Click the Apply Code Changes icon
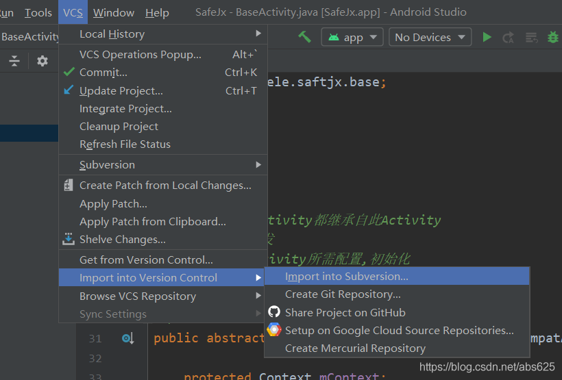Image resolution: width=562 pixels, height=380 pixels. coord(531,37)
